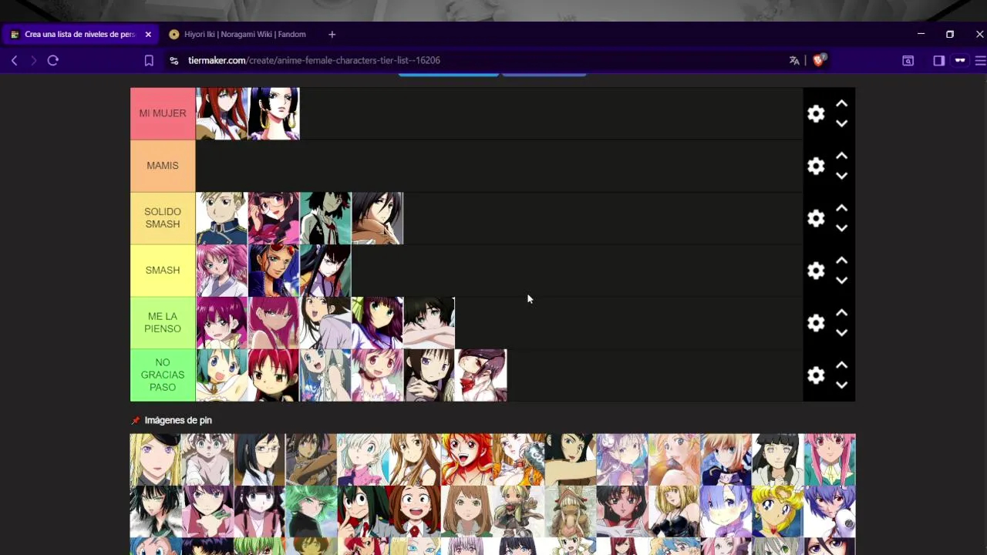Select black-haired character with earrings in MI MUJER
This screenshot has width=987, height=555.
(274, 113)
